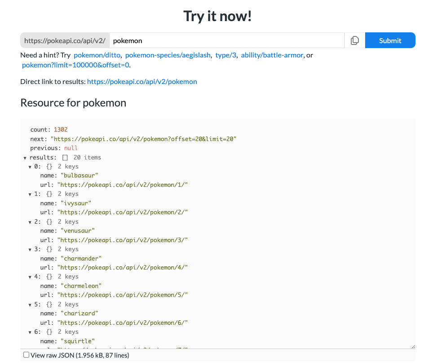Viewport: 433px width, 363px height.
Task: Collapse result item 2 triangle
Action: [30, 222]
